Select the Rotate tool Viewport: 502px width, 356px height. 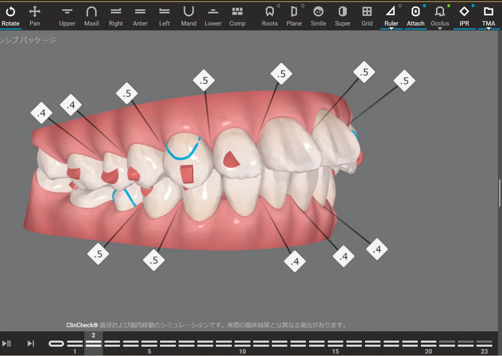[11, 16]
